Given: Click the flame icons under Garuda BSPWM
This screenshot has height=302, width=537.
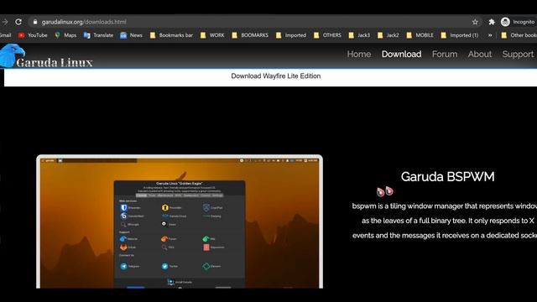Looking at the screenshot, I should click(385, 191).
